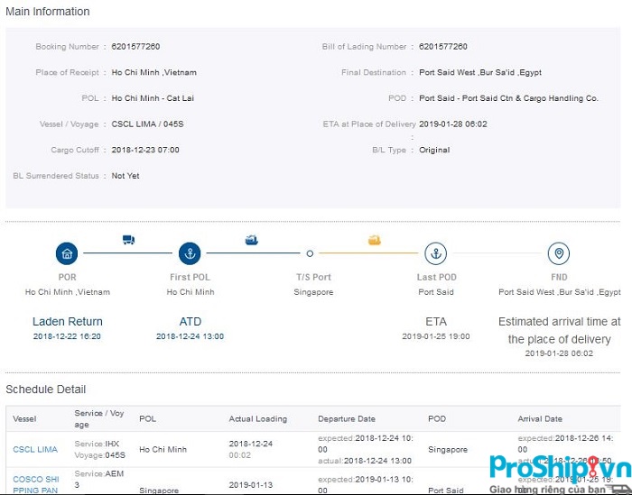The width and height of the screenshot is (632, 495).
Task: Click 'Ho Chi Minh ,Vietnam' place of receipt value
Action: [x=154, y=72]
